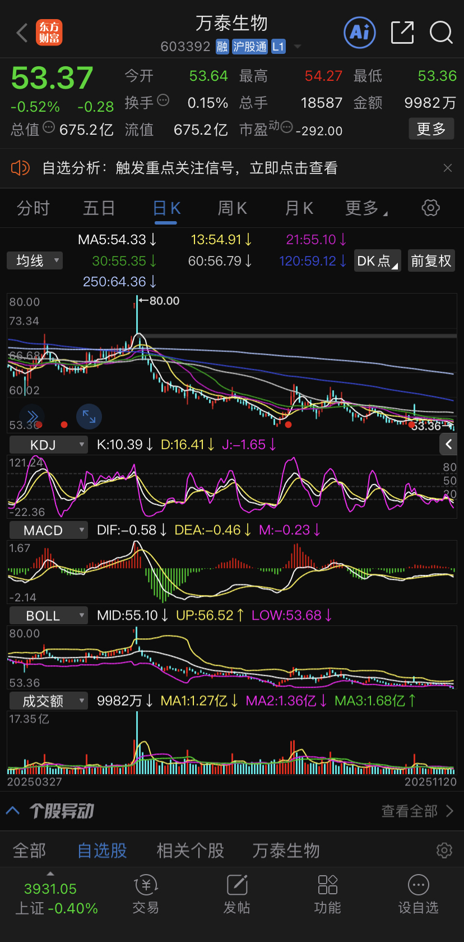The height and width of the screenshot is (942, 464).
Task: Open the BOLL indicator dropdown
Action: (49, 615)
